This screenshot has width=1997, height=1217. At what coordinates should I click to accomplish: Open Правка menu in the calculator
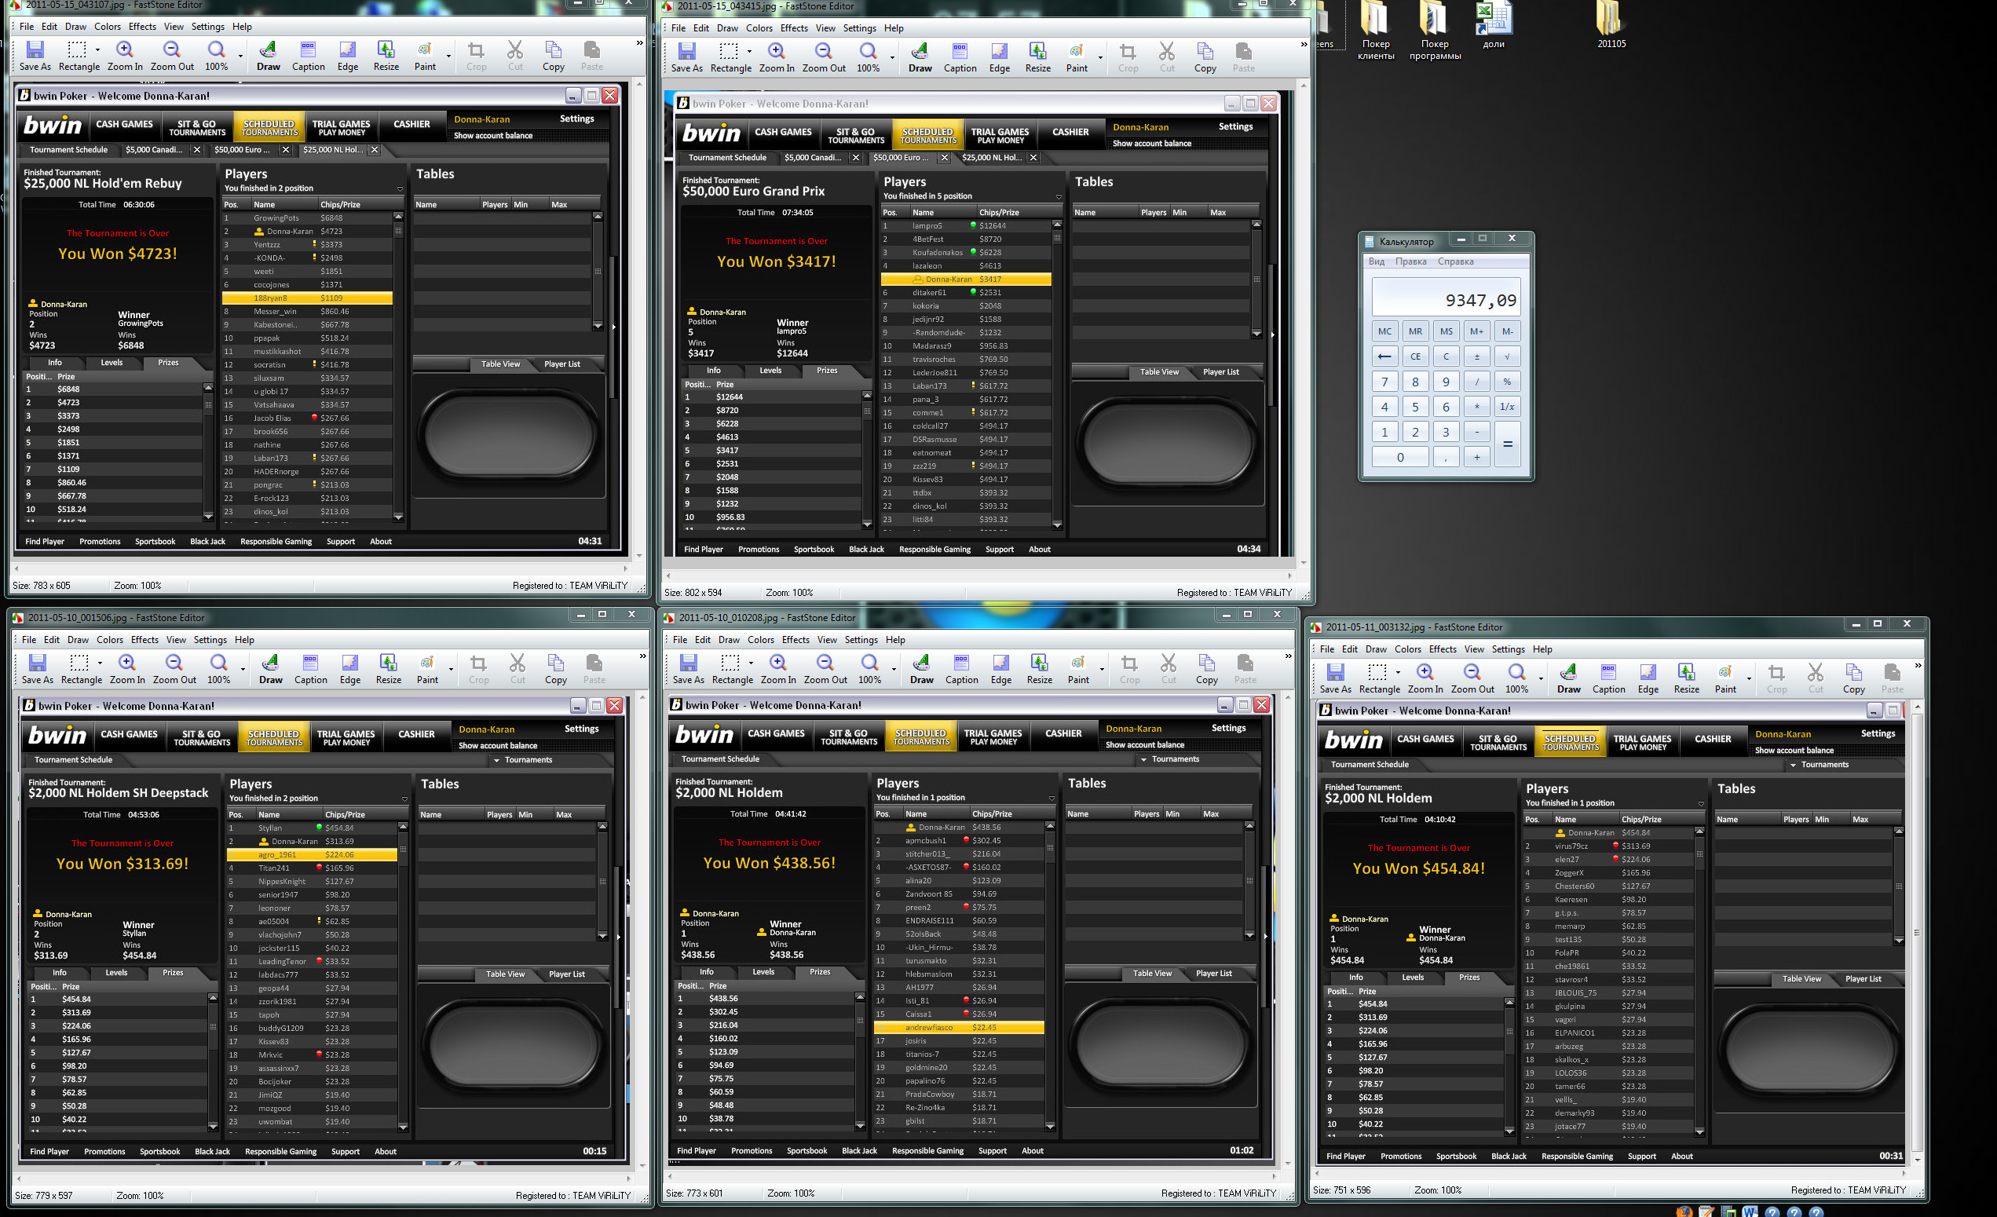(1411, 261)
